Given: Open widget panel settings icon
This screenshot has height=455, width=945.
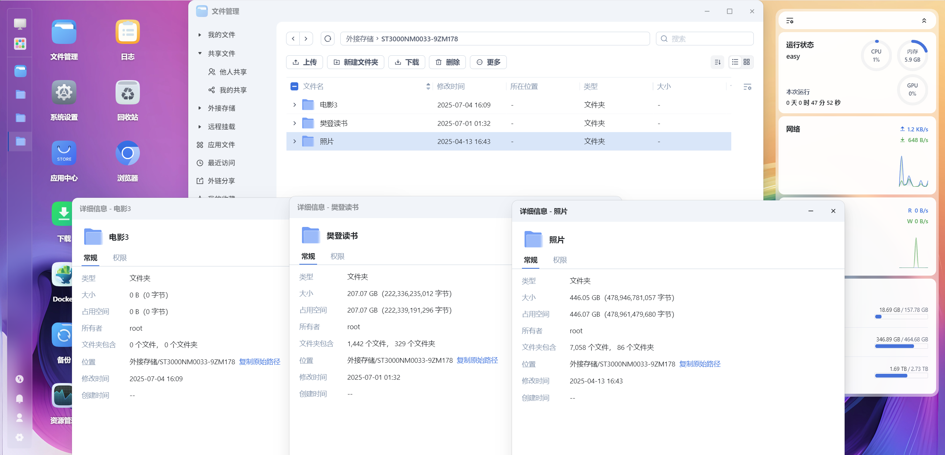Looking at the screenshot, I should 790,21.
